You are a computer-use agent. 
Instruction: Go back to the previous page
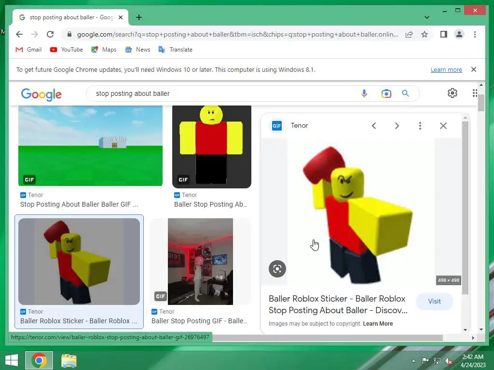pos(19,34)
